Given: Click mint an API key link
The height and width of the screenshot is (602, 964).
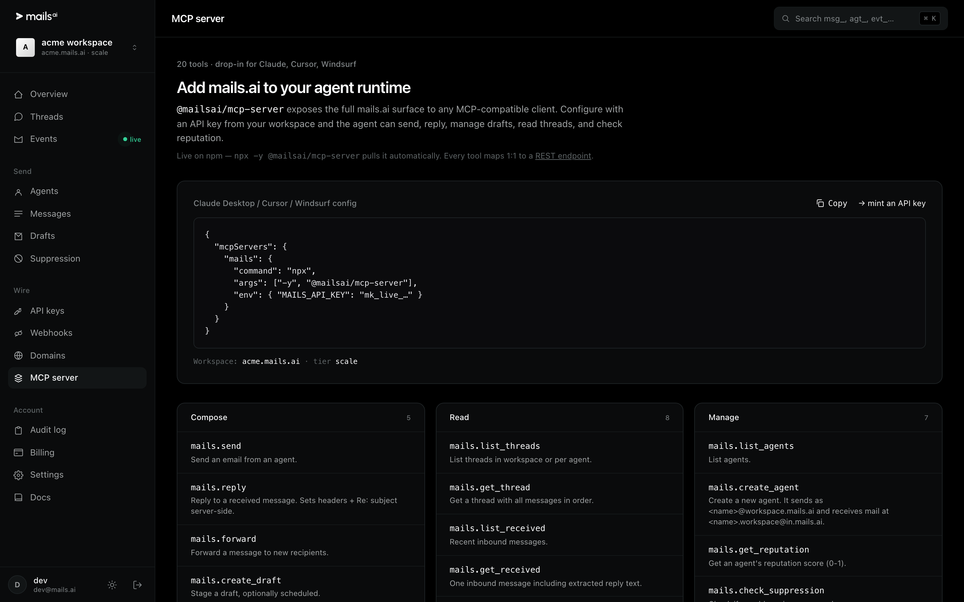Looking at the screenshot, I should [892, 203].
